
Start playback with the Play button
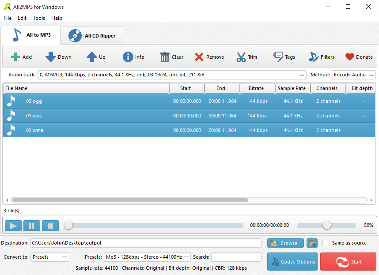(x=13, y=226)
